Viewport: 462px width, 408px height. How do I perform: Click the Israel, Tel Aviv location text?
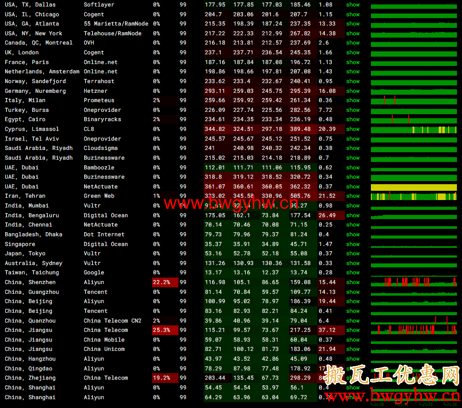pos(32,139)
